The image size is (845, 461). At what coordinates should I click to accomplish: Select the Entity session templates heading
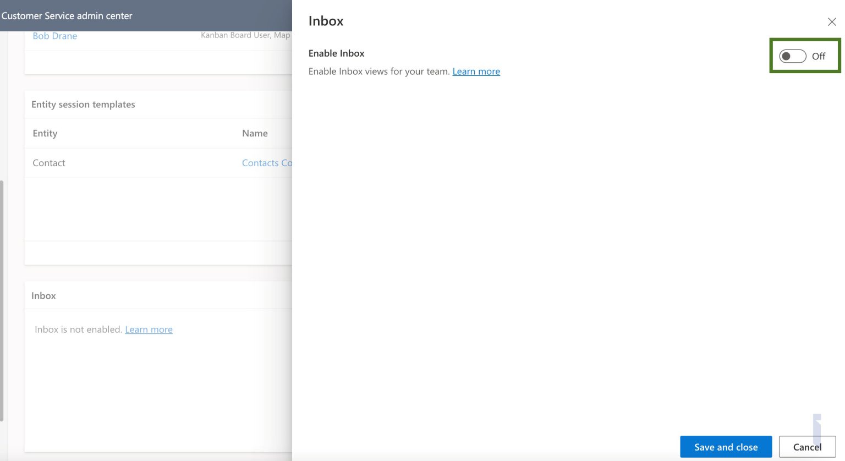click(83, 104)
